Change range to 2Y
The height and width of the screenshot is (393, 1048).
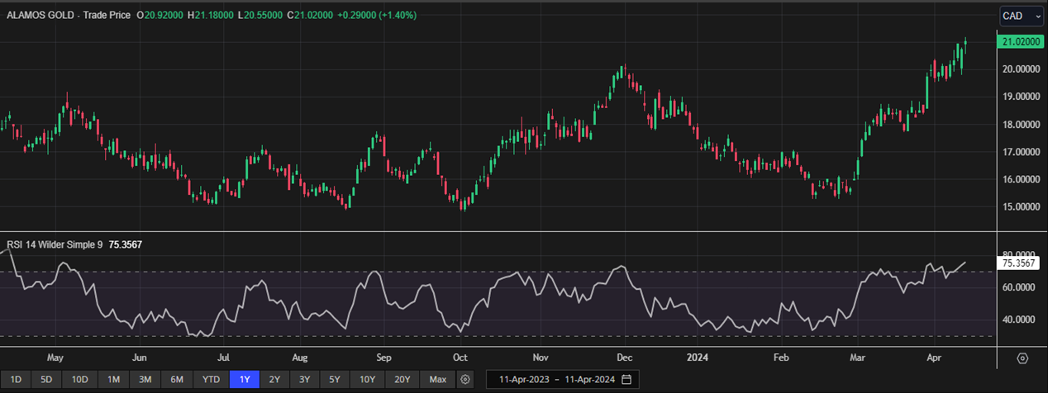(274, 379)
